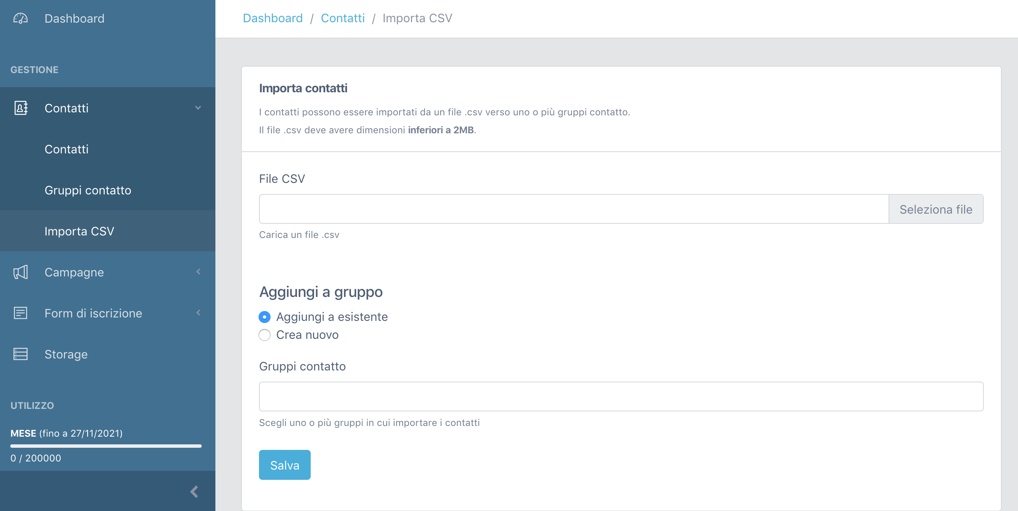
Task: Click the Seleziona file button
Action: point(936,209)
